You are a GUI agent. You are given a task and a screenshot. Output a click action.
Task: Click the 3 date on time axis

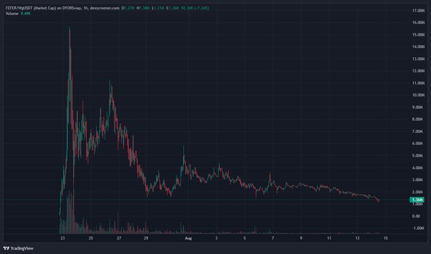click(x=216, y=238)
